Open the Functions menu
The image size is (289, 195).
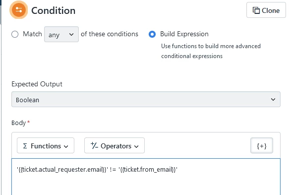(46, 145)
